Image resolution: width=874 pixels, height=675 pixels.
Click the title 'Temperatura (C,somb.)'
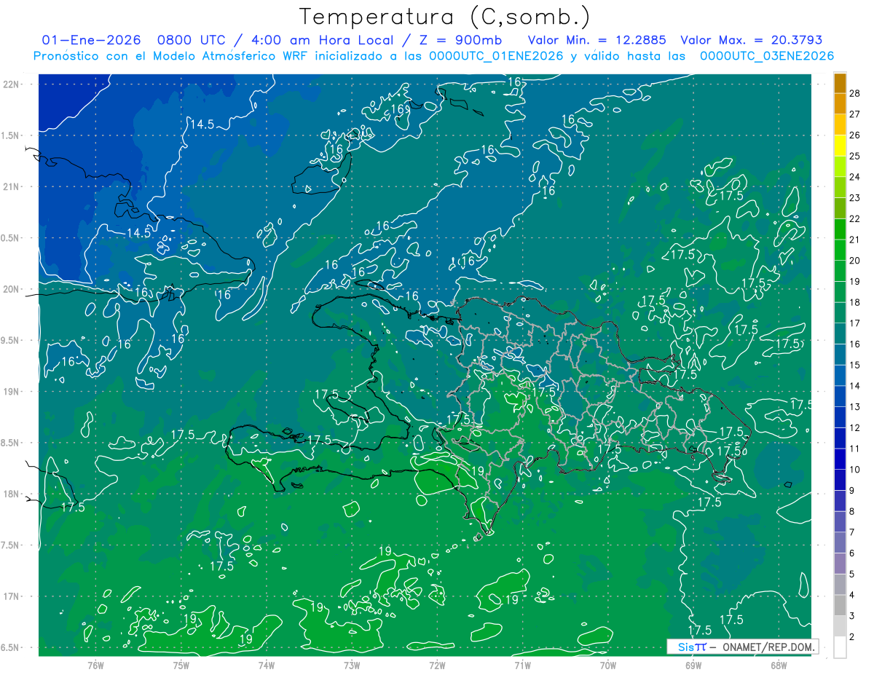(x=444, y=17)
